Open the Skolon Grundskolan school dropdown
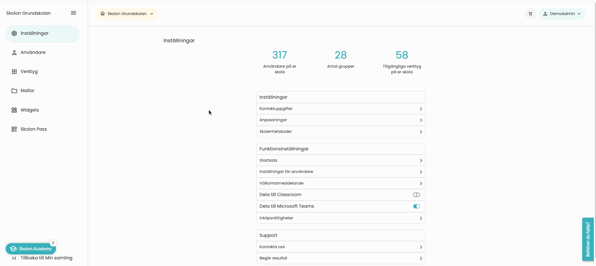Screen dimensions: 596x266 127,14
